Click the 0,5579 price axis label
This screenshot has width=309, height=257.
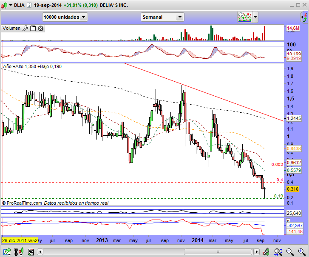coord(294,170)
